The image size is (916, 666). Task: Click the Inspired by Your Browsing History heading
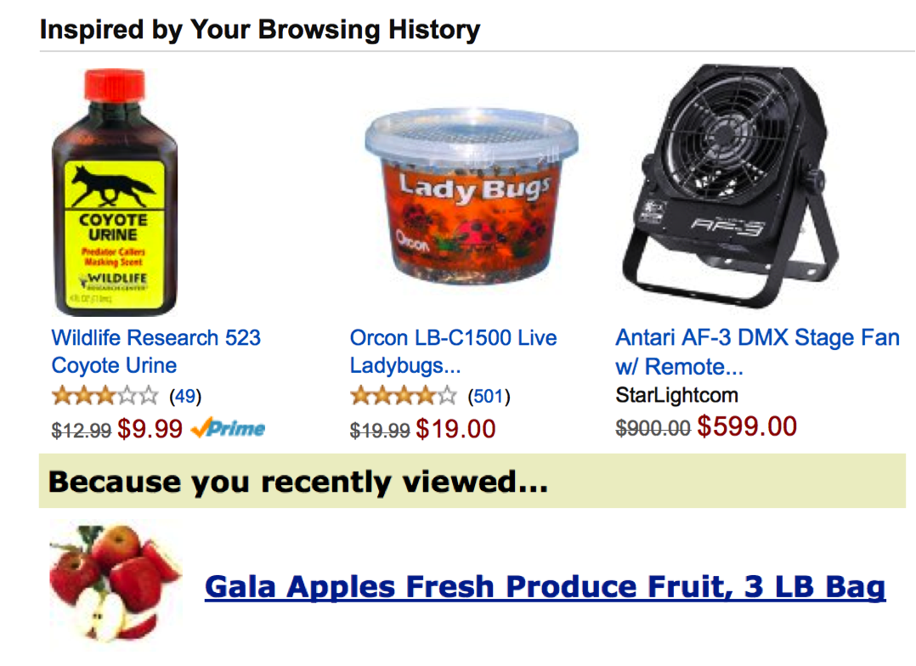tap(260, 29)
